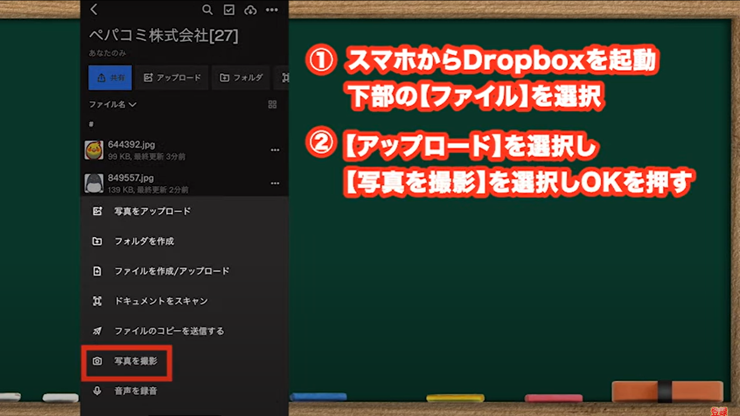Open 849557.jpg thumbnail

click(x=94, y=183)
